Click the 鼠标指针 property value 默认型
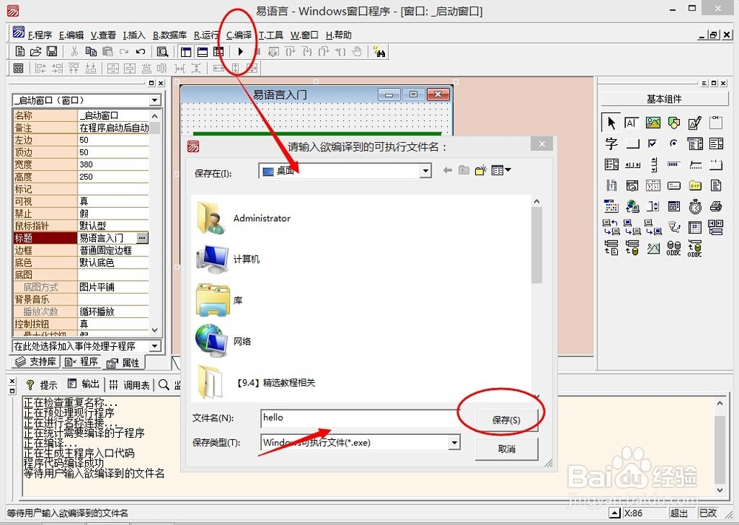This screenshot has height=525, width=739. (x=113, y=226)
